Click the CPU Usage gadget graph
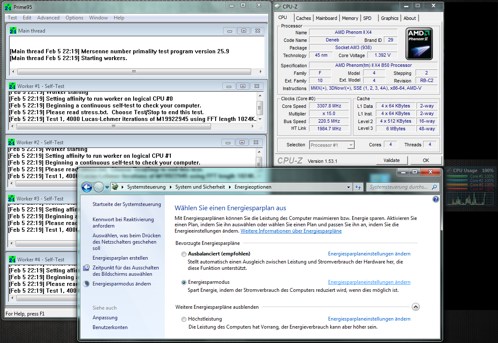 [x=470, y=199]
